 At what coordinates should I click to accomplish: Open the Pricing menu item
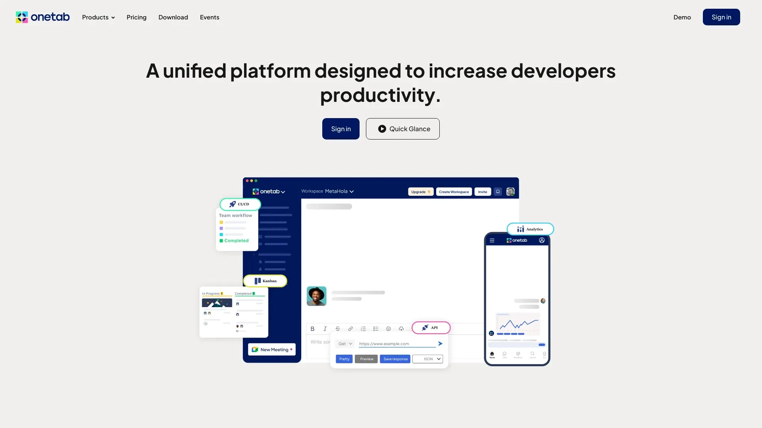click(x=136, y=17)
